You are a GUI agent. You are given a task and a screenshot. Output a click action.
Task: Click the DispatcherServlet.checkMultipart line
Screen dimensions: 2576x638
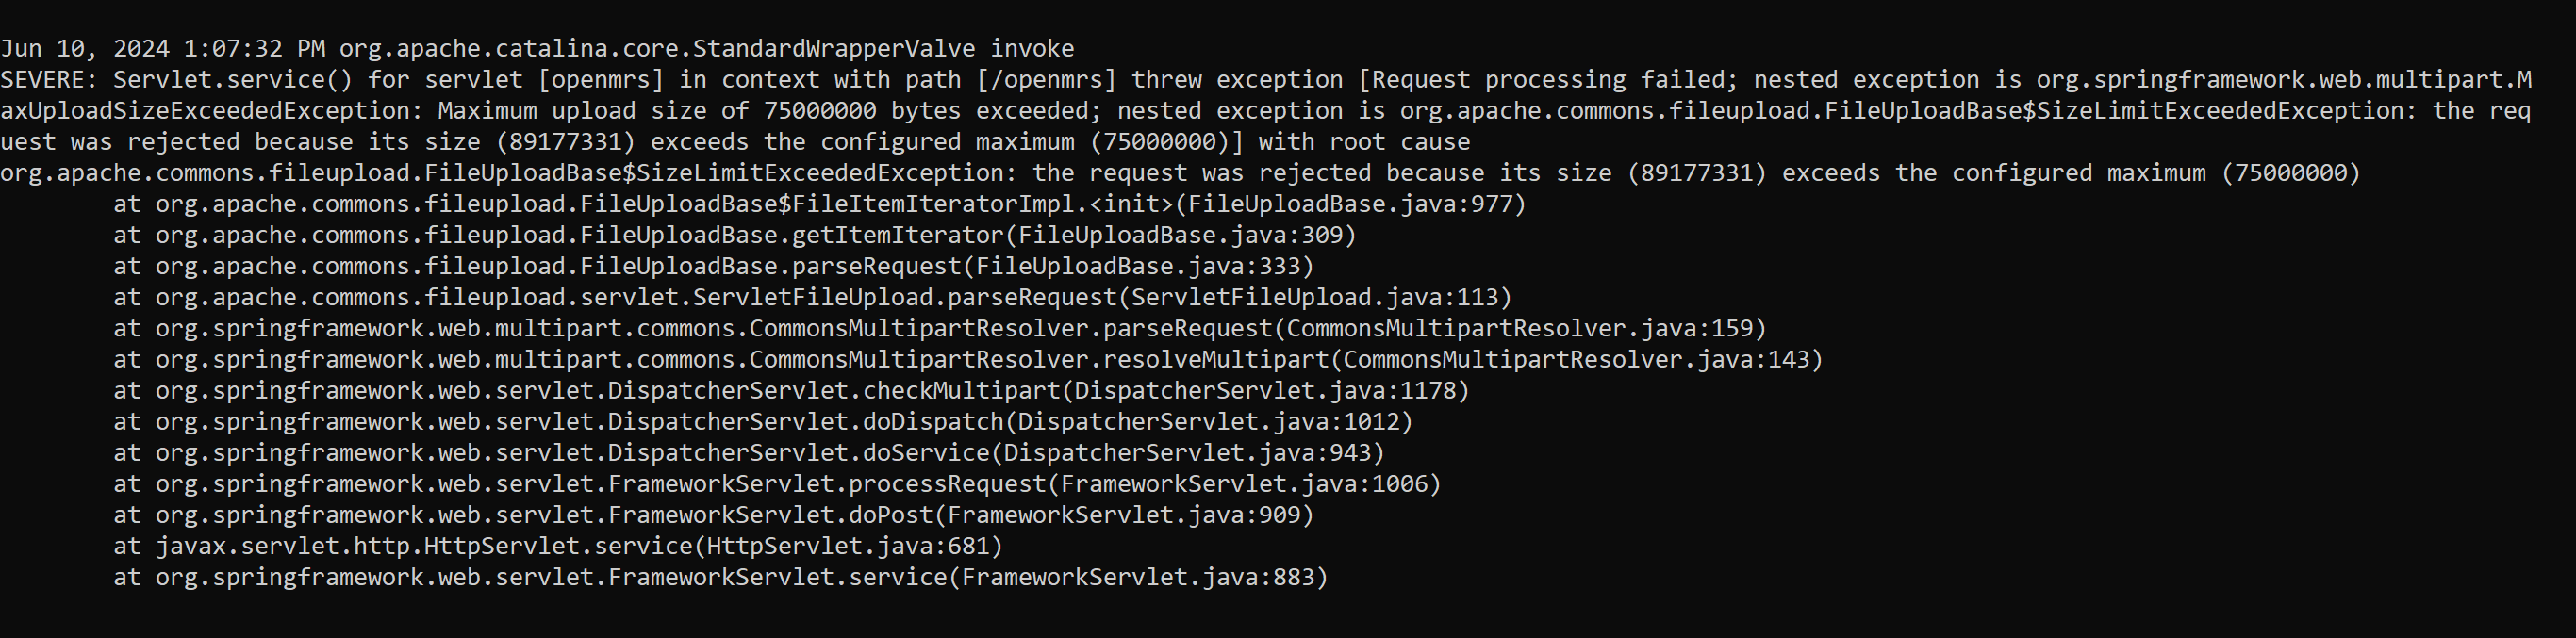coord(792,390)
